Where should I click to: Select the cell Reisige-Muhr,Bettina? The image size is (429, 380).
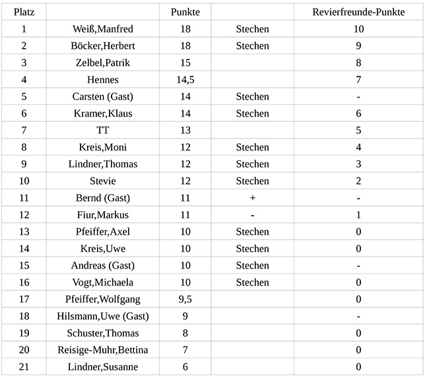click(103, 350)
